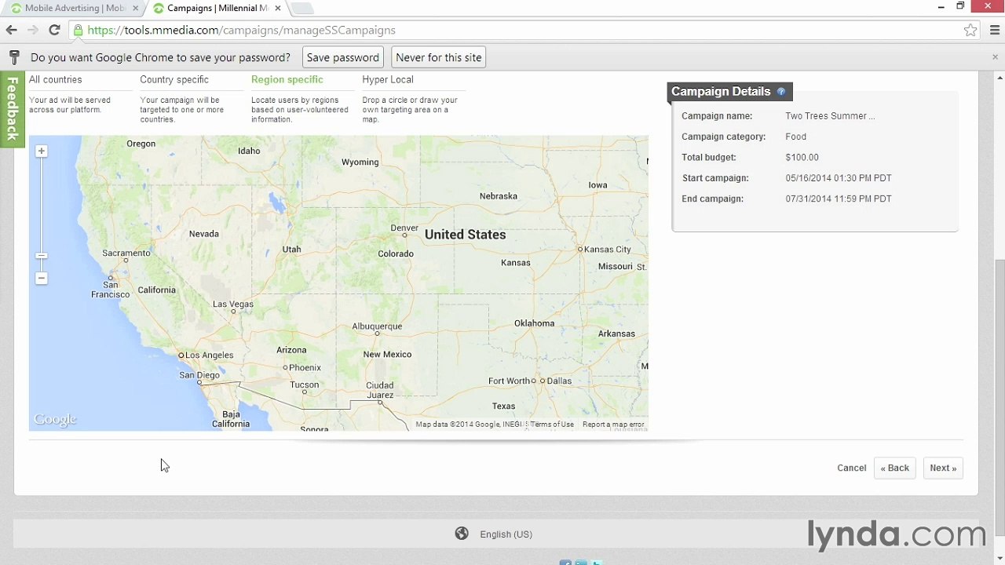
Task: Close the Mobile Advertising tab
Action: coord(135,8)
